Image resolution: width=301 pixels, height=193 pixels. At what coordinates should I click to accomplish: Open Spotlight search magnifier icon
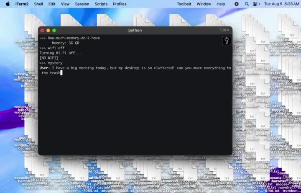click(247, 4)
